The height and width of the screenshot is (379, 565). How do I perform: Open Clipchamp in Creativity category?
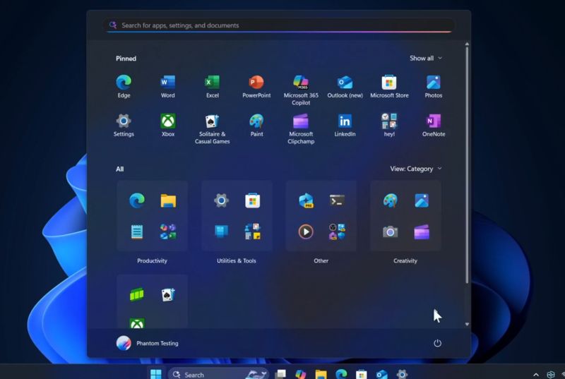(x=422, y=231)
